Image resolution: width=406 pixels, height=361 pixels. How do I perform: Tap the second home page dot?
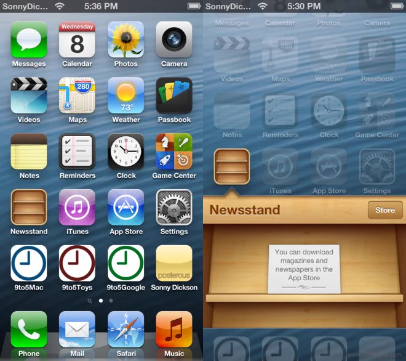(x=111, y=301)
